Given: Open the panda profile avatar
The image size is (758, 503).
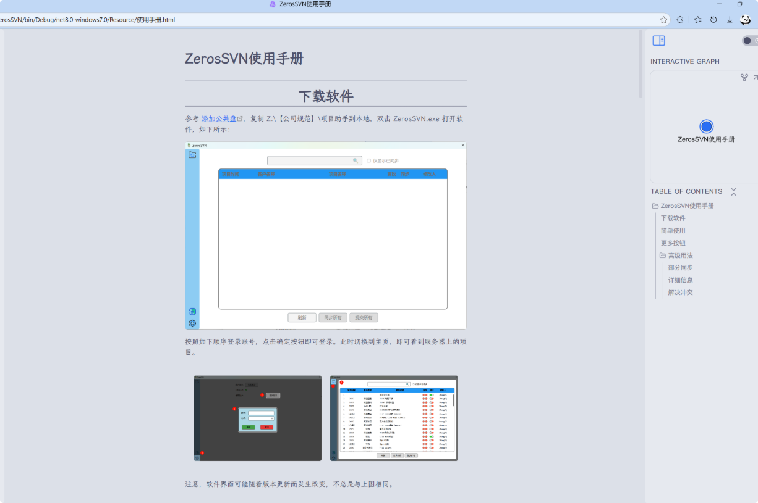Looking at the screenshot, I should tap(746, 20).
